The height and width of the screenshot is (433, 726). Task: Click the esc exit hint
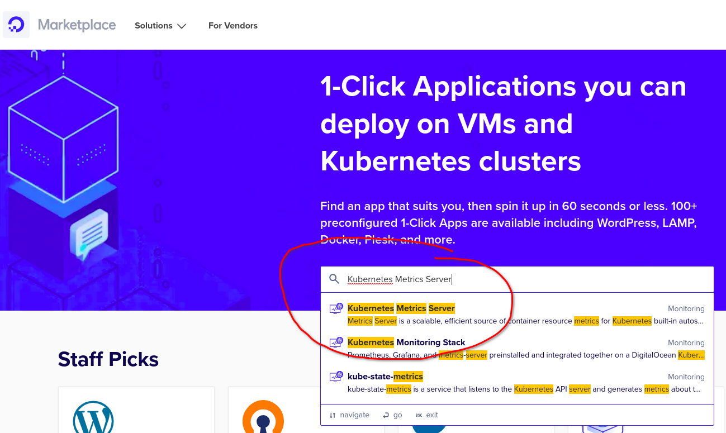pyautogui.click(x=427, y=415)
